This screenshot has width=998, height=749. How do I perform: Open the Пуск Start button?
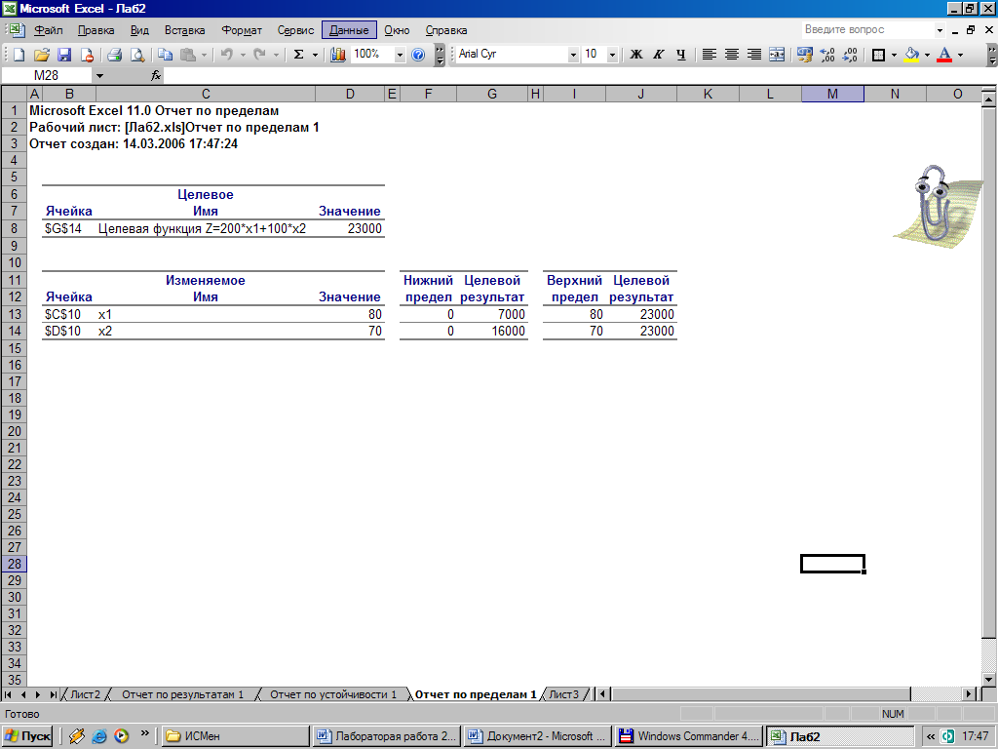tap(27, 736)
